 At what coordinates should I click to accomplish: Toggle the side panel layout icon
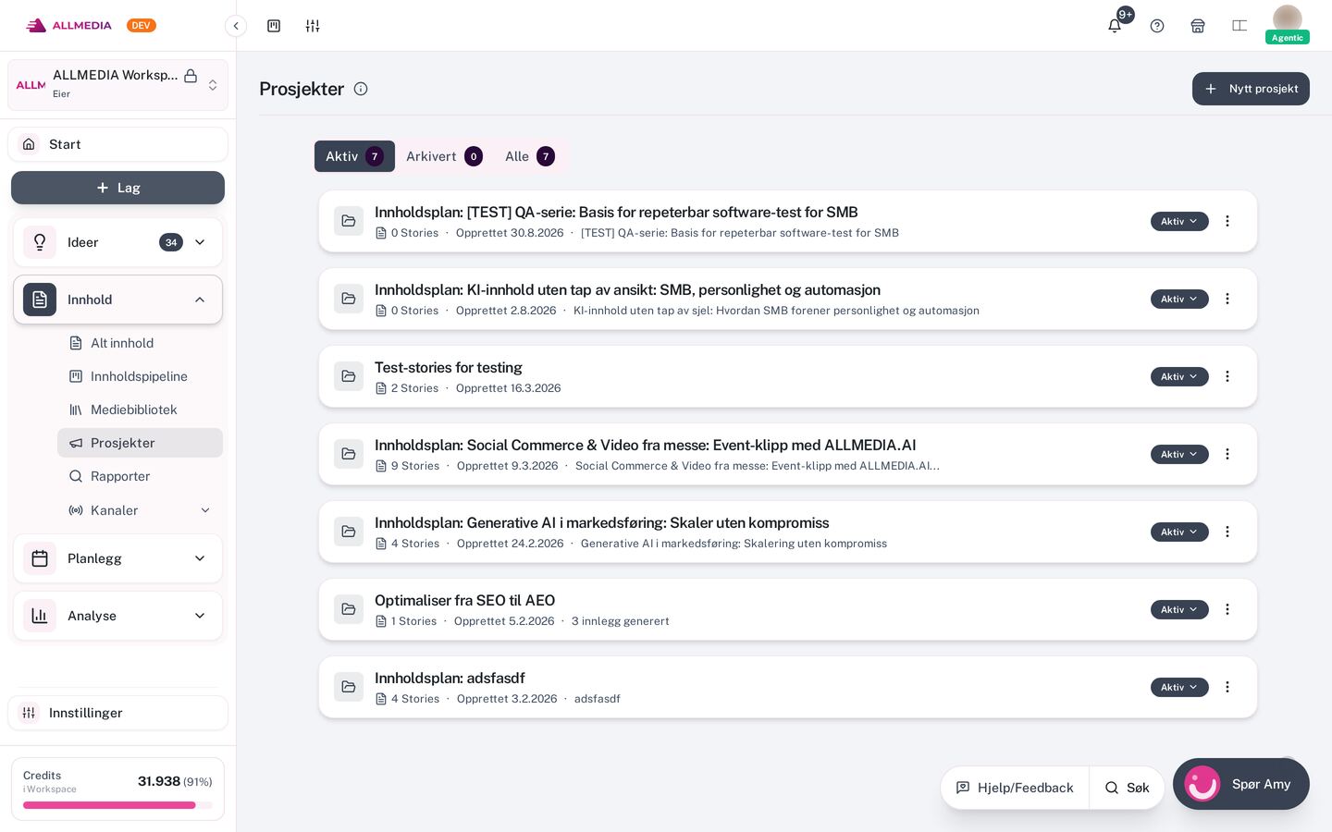(x=1239, y=26)
